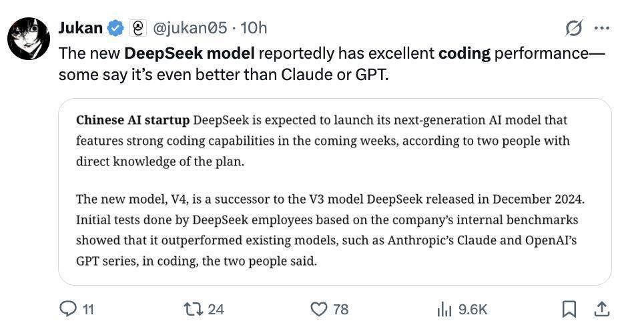Image resolution: width=626 pixels, height=331 pixels.
Task: Click the repost count showing 24
Action: click(x=216, y=310)
